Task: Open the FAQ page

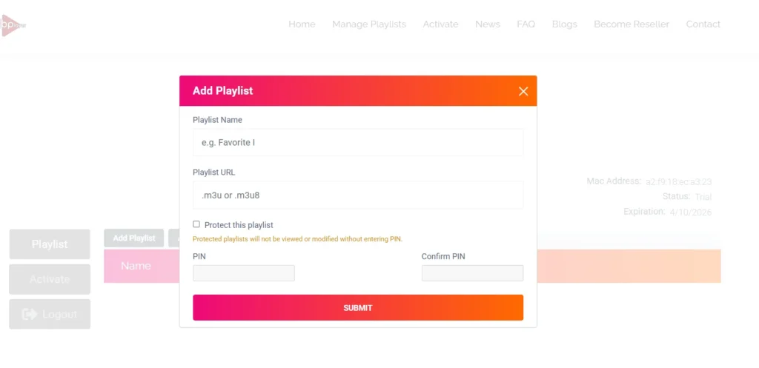Action: [x=526, y=24]
